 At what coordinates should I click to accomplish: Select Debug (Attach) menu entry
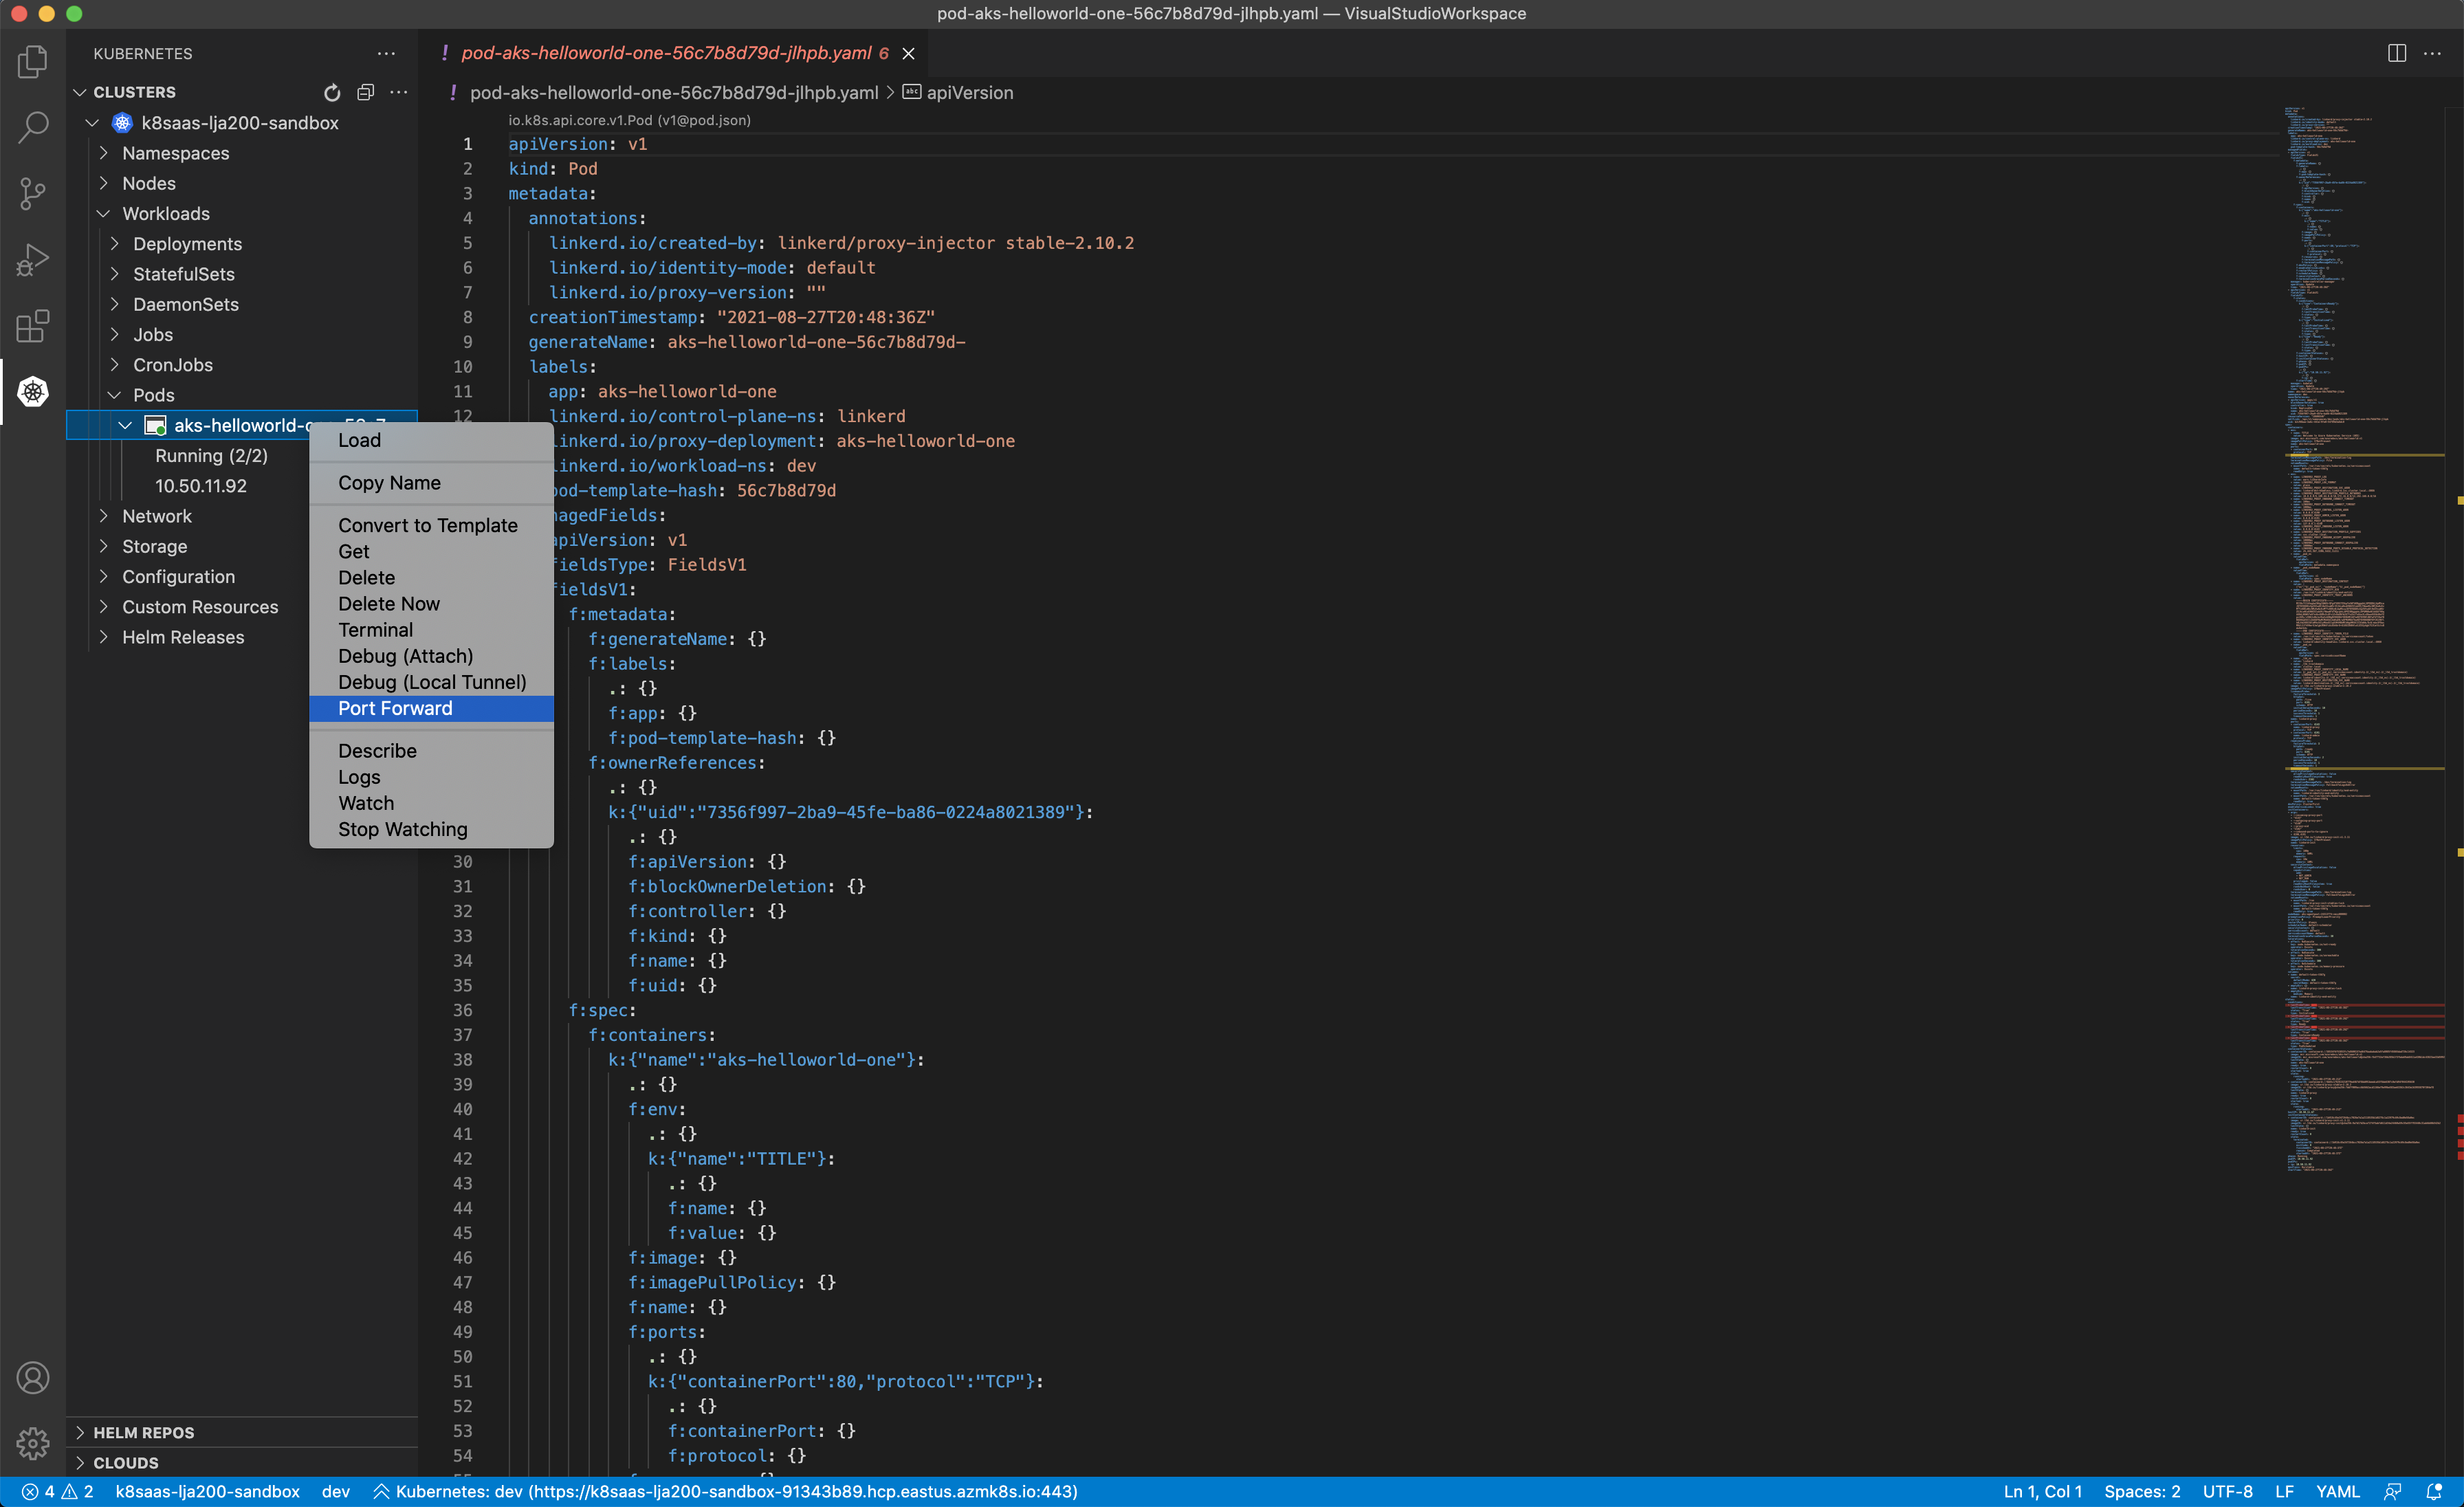[431, 656]
